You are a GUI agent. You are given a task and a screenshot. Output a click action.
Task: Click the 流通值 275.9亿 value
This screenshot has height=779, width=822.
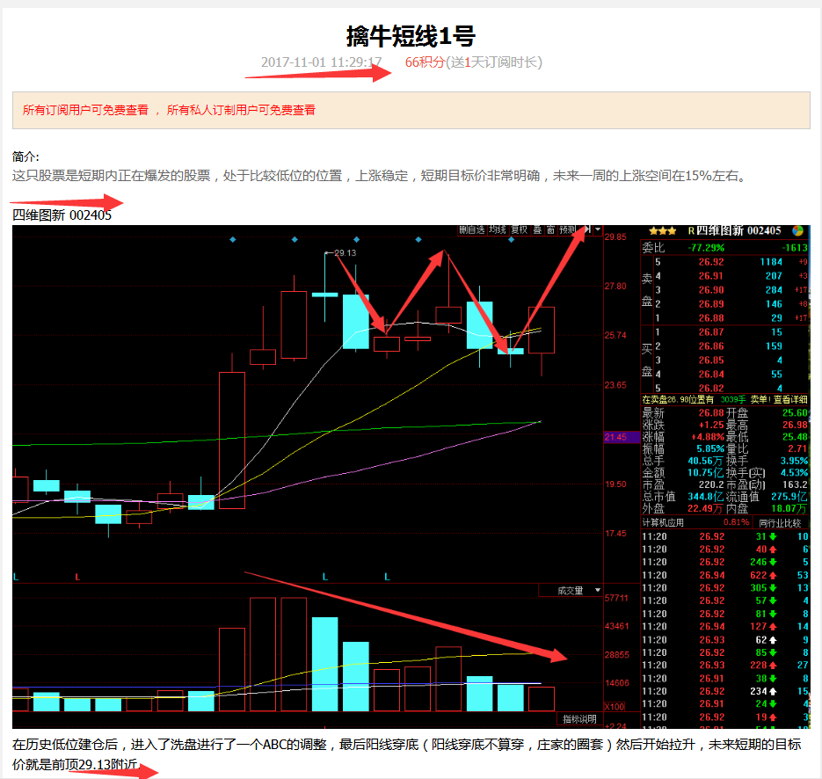(789, 497)
